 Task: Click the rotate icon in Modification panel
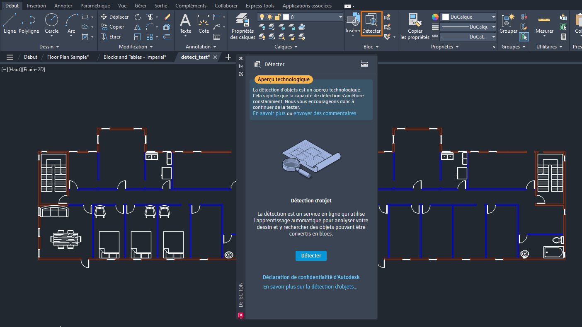tap(138, 17)
